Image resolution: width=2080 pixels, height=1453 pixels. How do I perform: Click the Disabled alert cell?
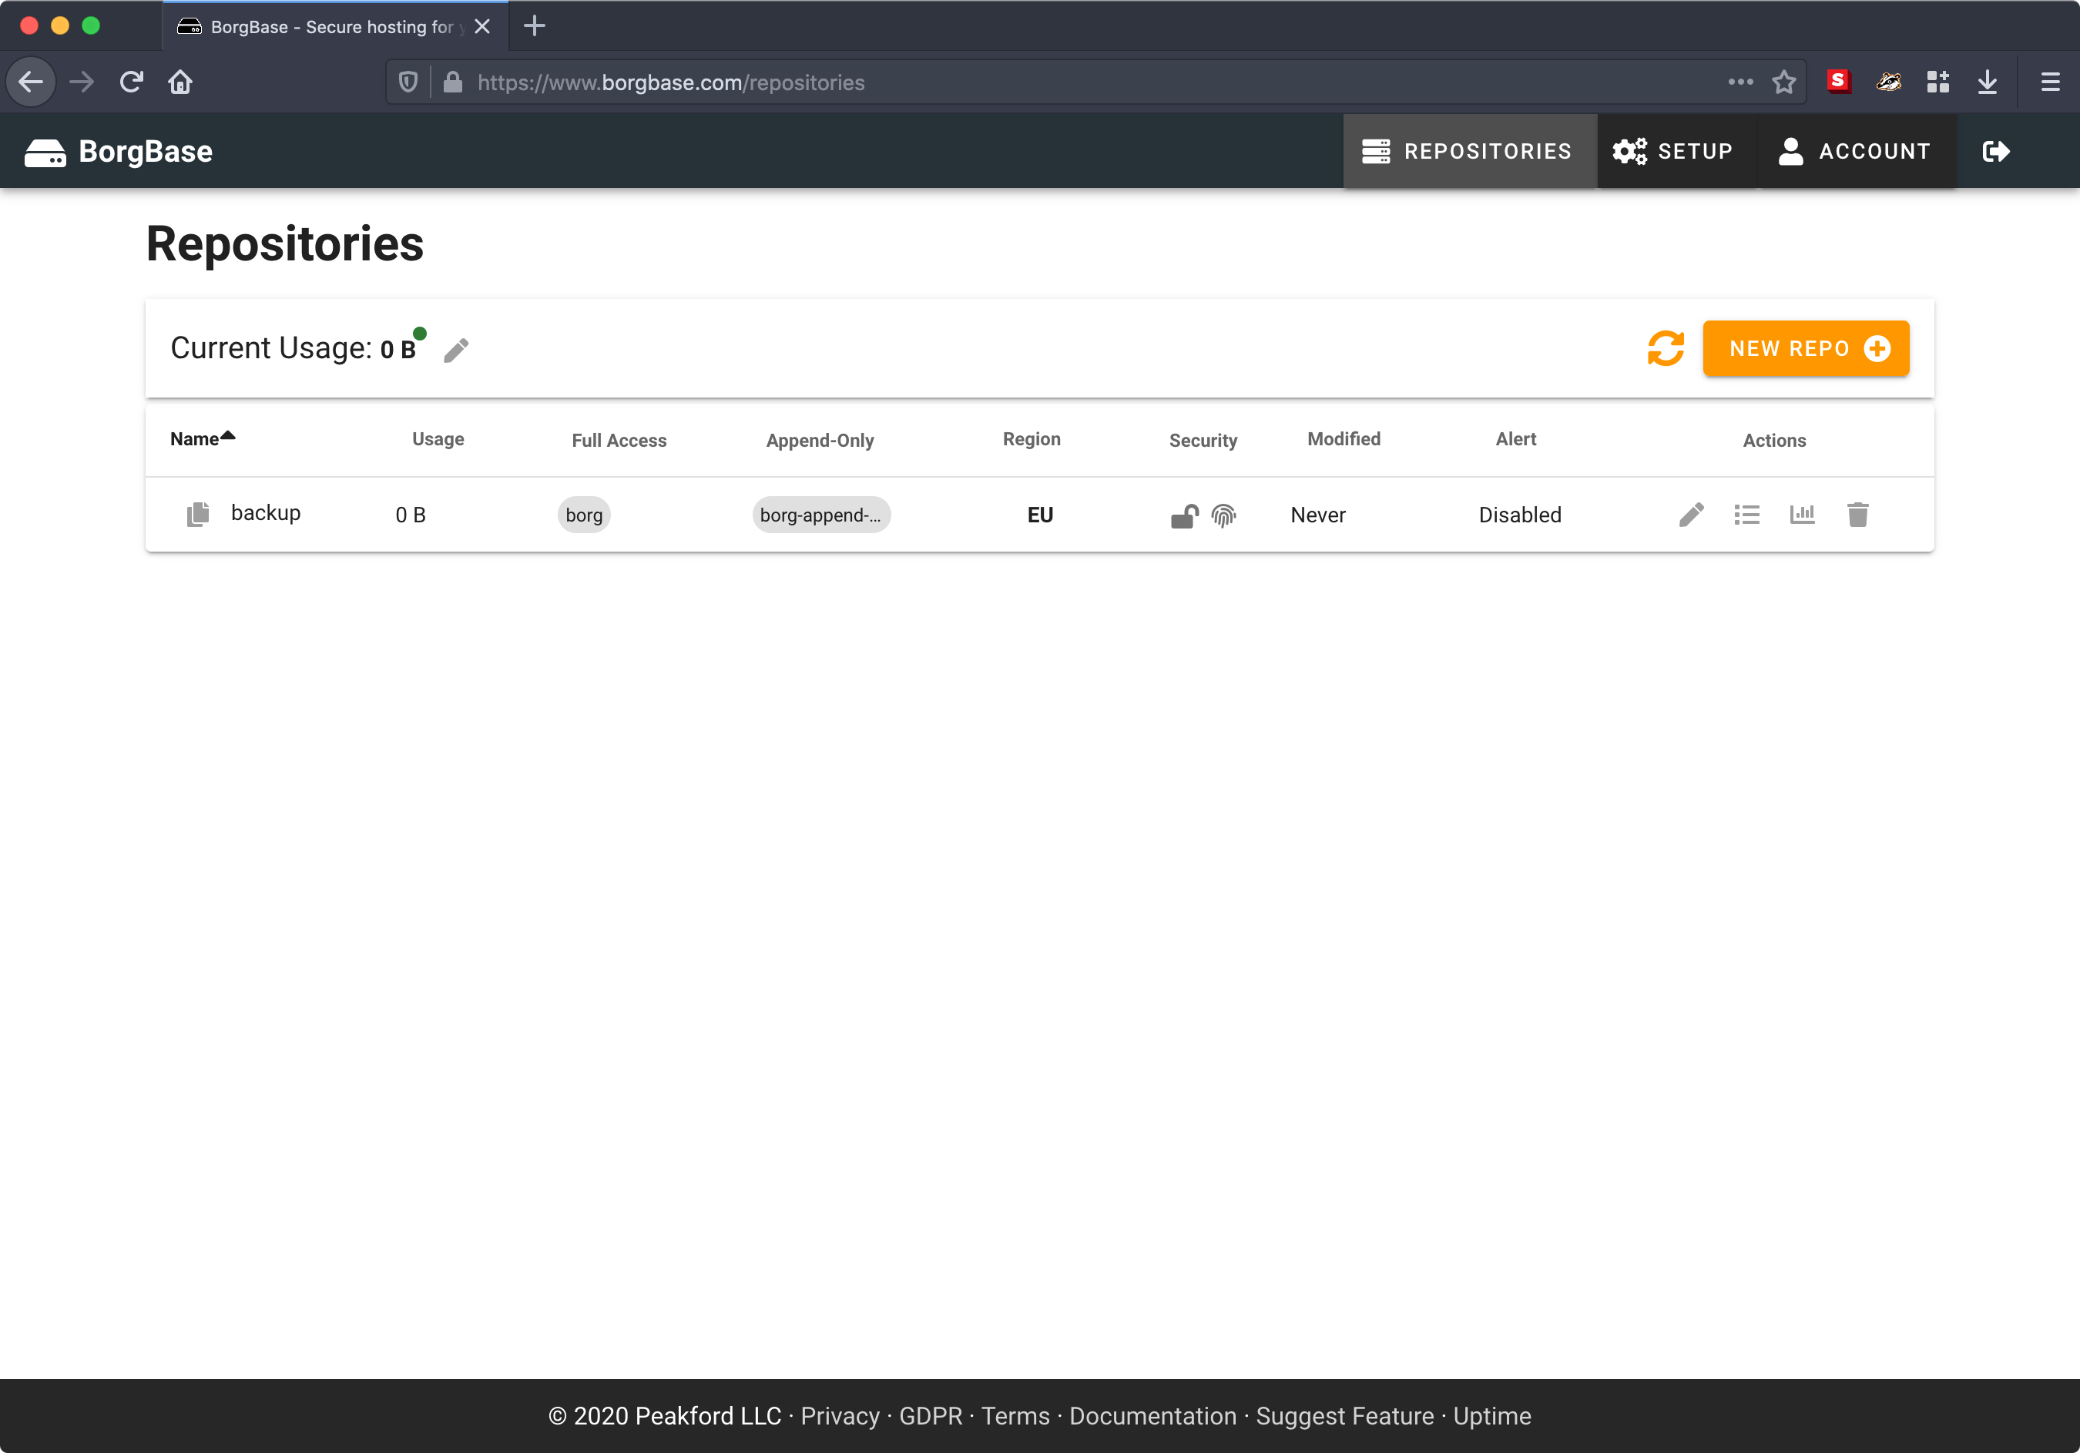(1520, 515)
